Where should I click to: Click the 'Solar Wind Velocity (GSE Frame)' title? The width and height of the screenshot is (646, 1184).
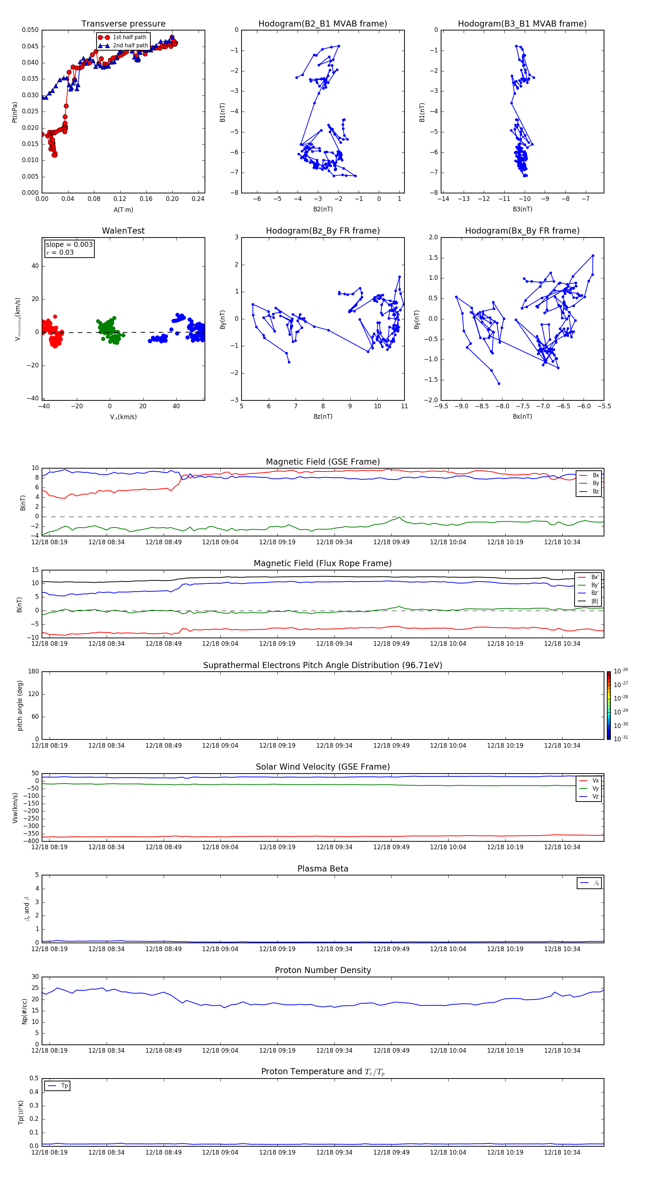point(323,767)
